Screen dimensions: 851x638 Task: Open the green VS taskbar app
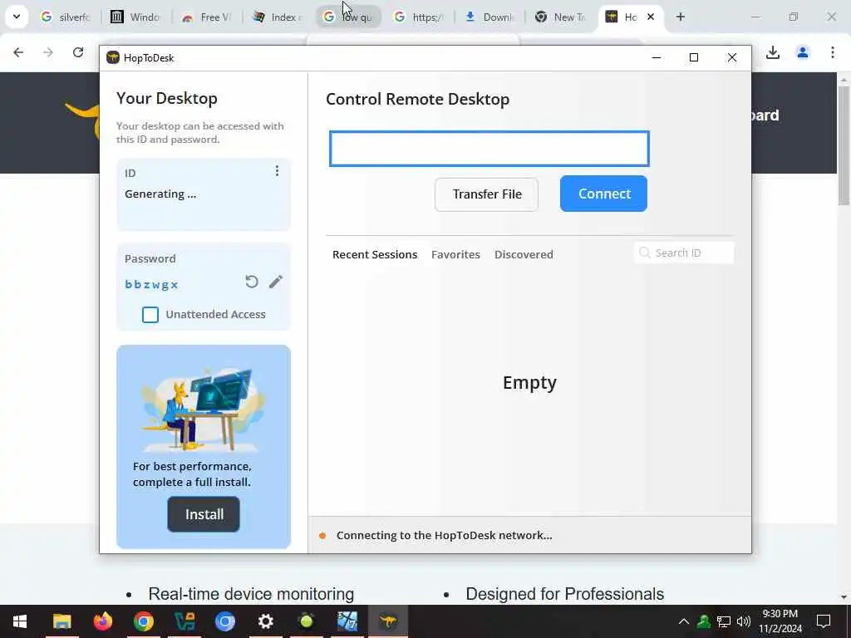(x=184, y=621)
